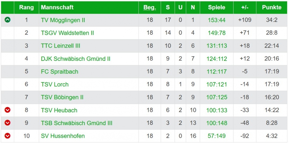The image size is (289, 143).
Task: Select TSV Böbingen II team link
Action: (x=62, y=97)
